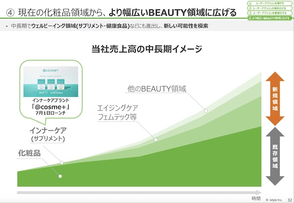This screenshot has height=203, width=294.
Task: Select step ③ ユーザーアクションを価値化する pill
Action: tap(269, 13)
